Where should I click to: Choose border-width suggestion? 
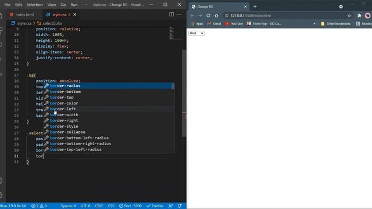click(x=109, y=115)
